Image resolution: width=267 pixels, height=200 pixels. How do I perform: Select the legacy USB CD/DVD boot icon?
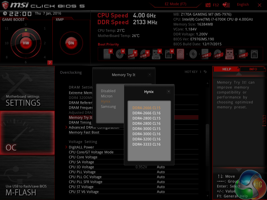coord(218,54)
